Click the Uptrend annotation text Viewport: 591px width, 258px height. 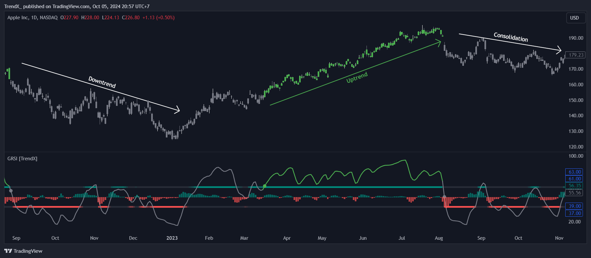coord(357,78)
